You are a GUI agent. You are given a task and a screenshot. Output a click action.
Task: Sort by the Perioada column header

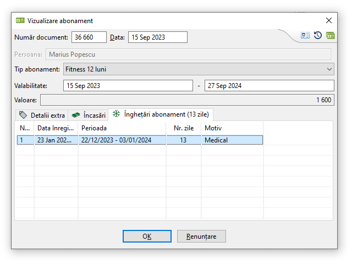(x=122, y=128)
